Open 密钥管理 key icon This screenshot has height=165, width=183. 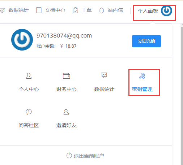(142, 76)
